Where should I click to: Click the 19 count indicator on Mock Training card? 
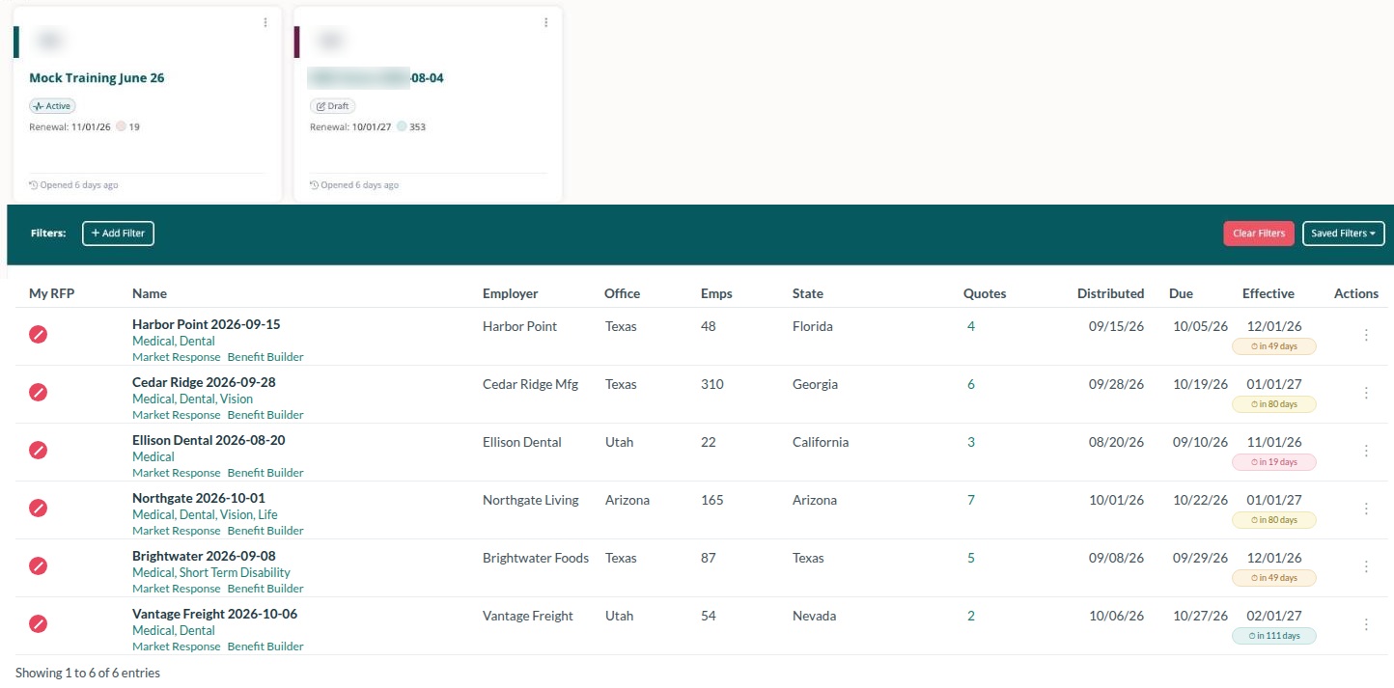pos(128,126)
